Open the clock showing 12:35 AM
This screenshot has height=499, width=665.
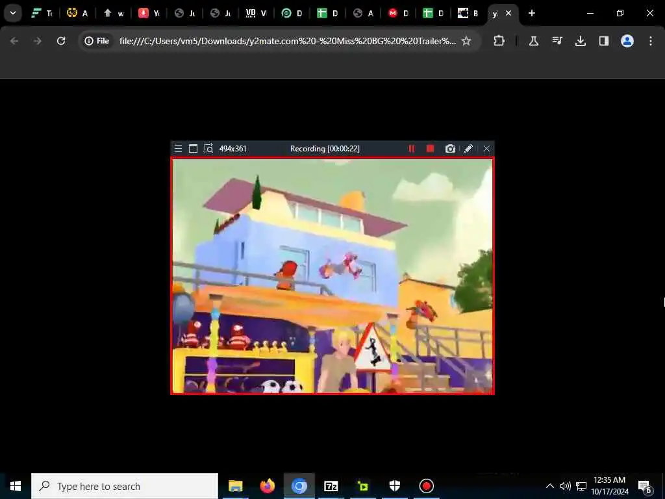609,486
